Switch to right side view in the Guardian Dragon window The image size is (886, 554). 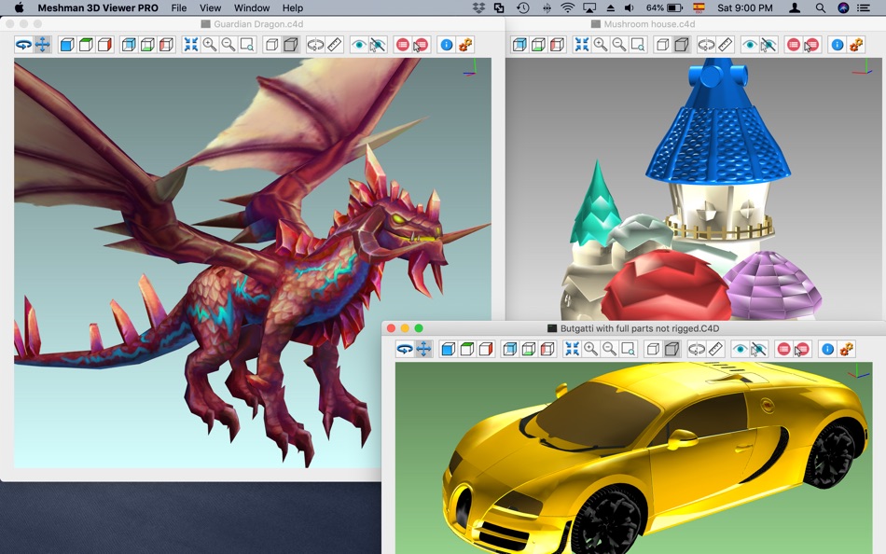pos(104,45)
